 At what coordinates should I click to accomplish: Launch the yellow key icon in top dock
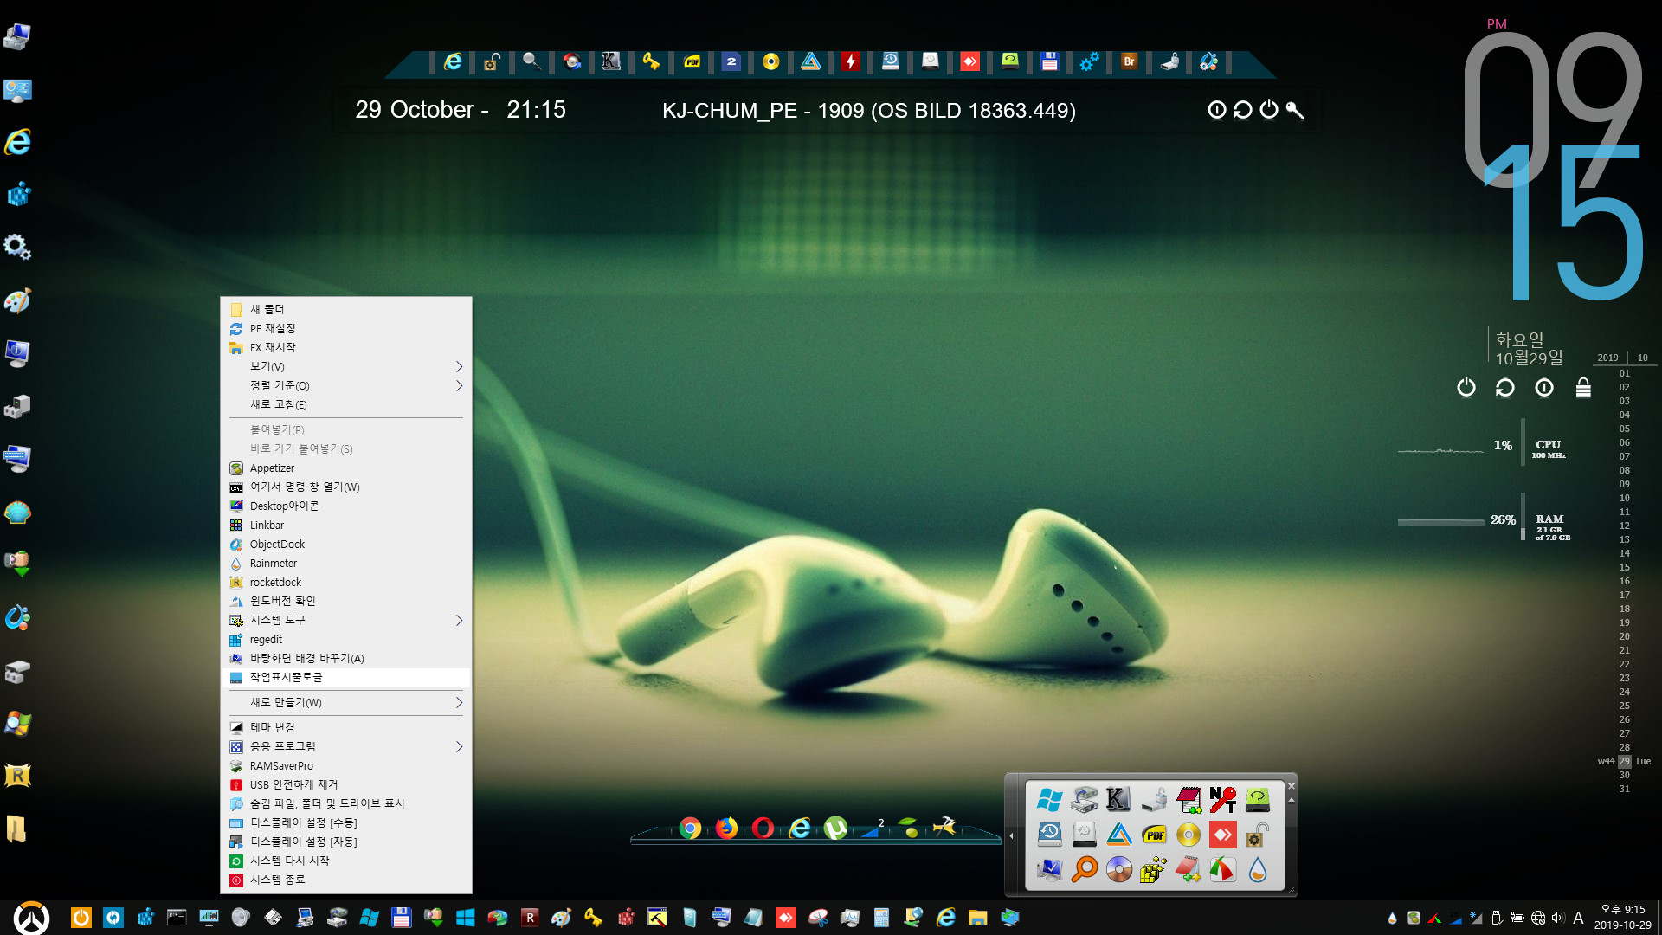[651, 61]
